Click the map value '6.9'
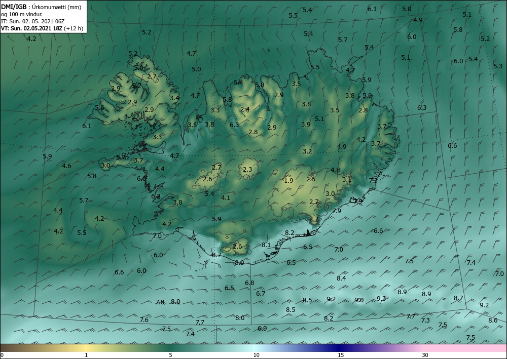Viewport: 507px width, 359px height. click(262, 328)
